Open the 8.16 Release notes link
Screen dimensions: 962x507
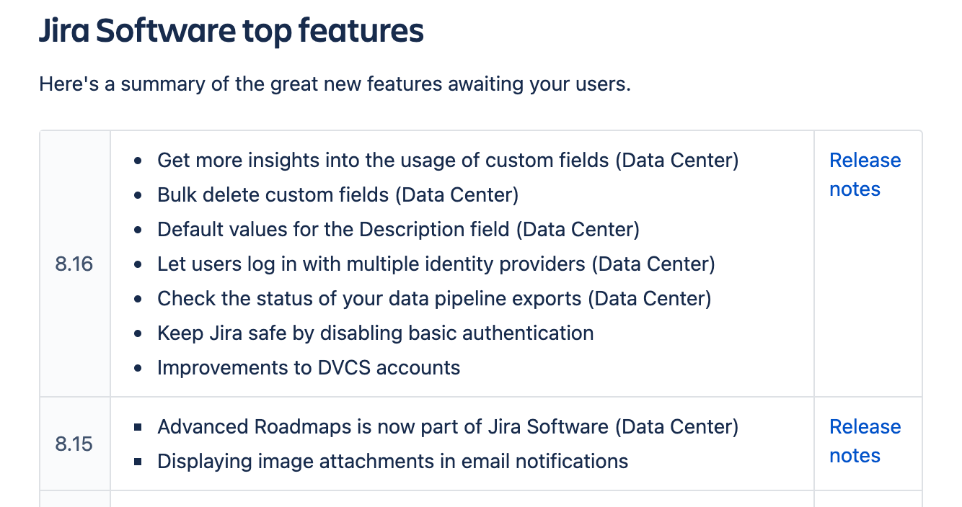865,174
